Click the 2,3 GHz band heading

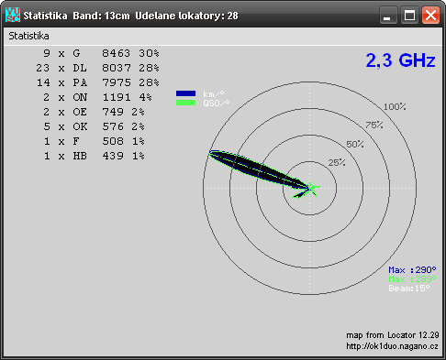tap(400, 60)
